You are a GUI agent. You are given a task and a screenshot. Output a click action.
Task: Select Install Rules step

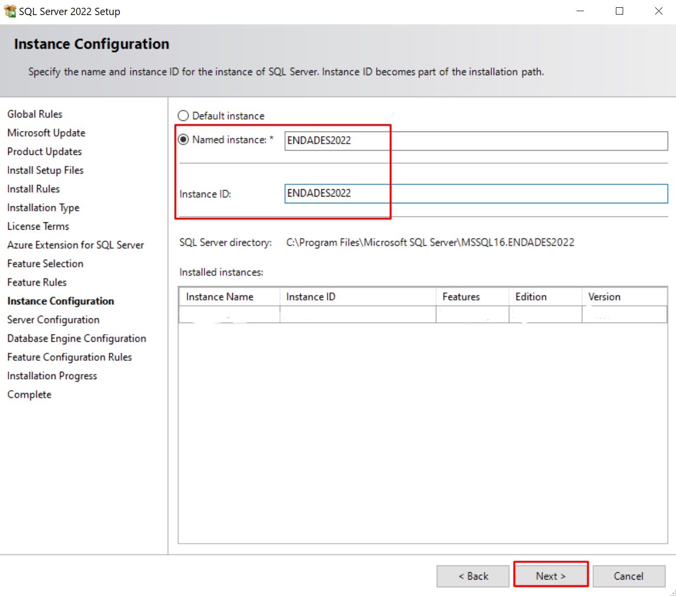point(33,189)
